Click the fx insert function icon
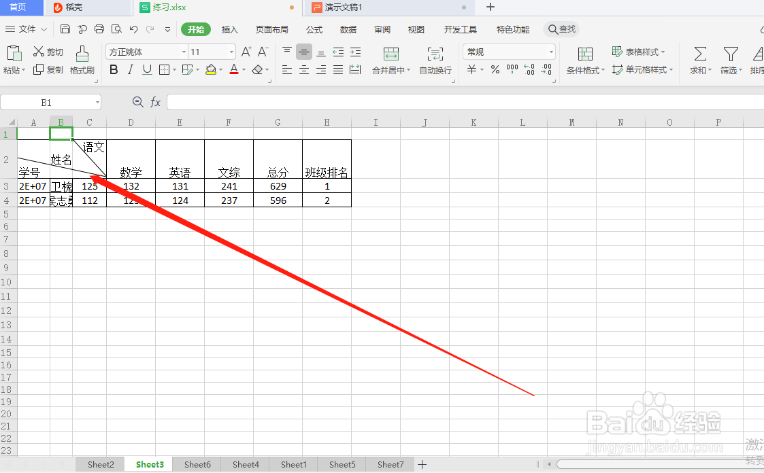Image resolution: width=764 pixels, height=473 pixels. (x=155, y=102)
